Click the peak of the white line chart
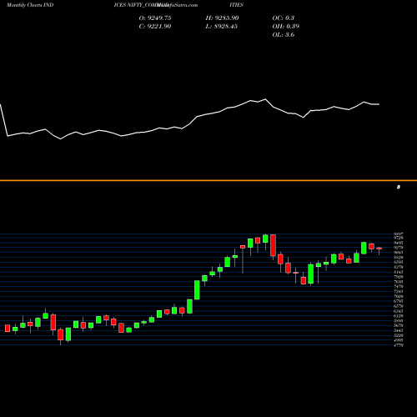Viewport: 417px width, 417px height. click(x=265, y=99)
